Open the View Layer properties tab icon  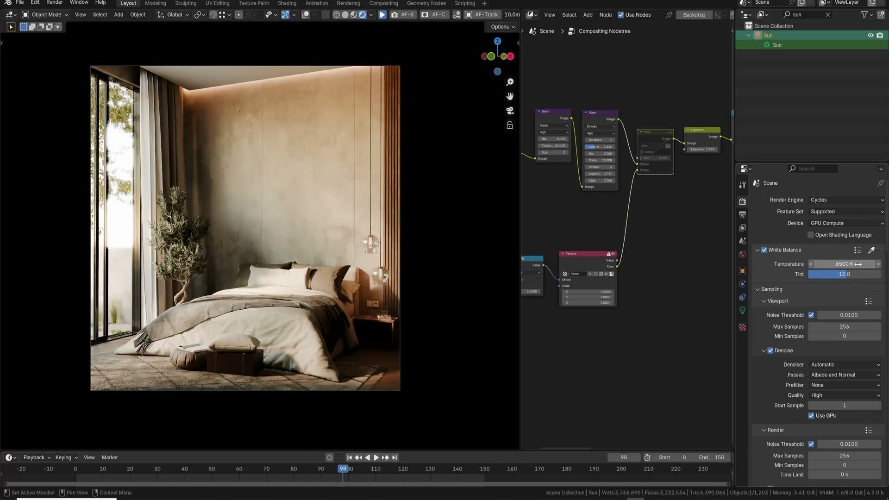click(x=743, y=228)
